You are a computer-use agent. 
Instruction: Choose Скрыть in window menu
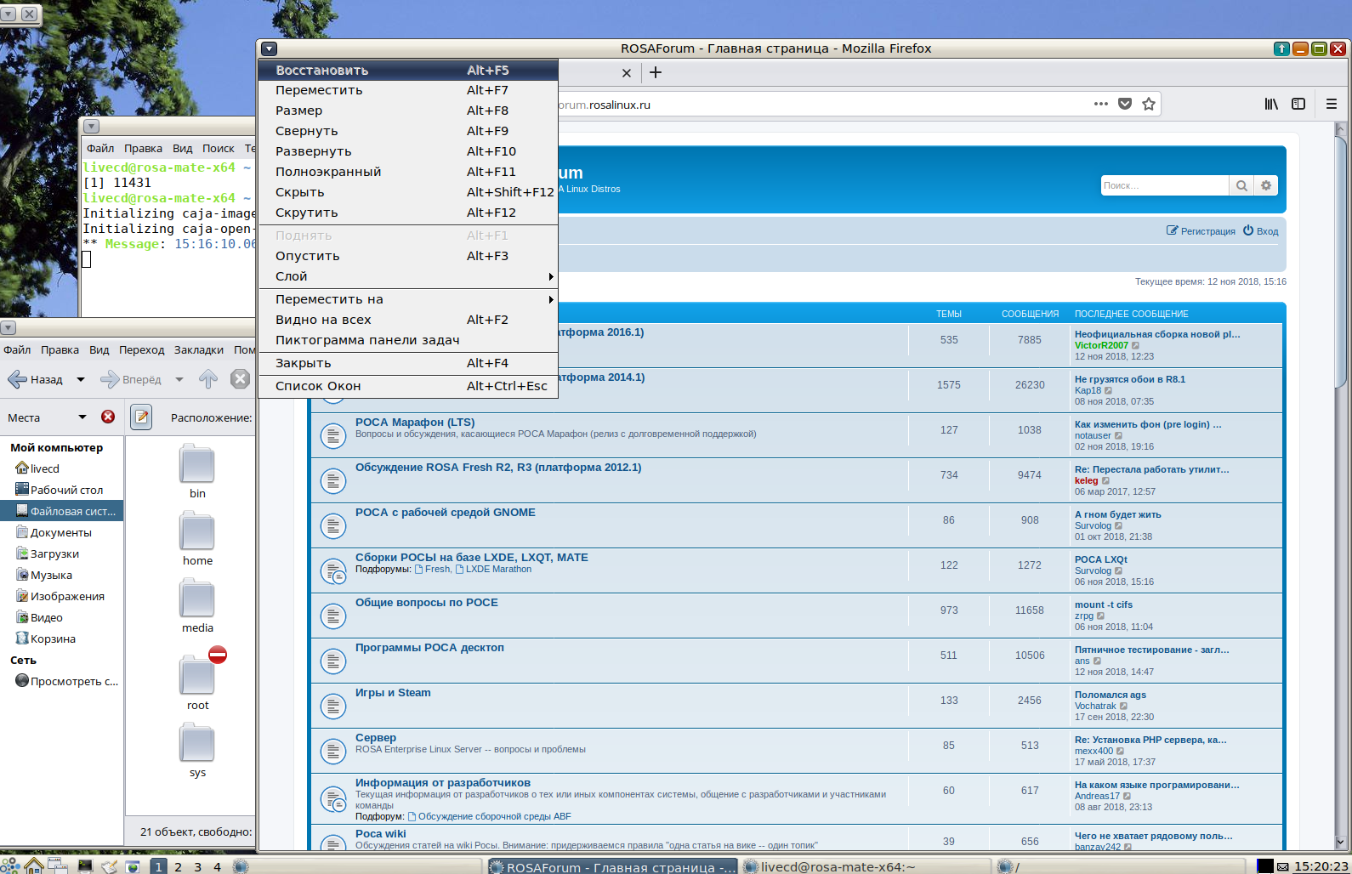click(x=408, y=192)
